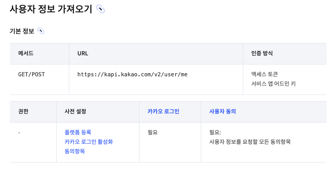Click 사용자 정보를 요청할 모든 동의항목 text
This screenshot has height=170, width=334.
click(250, 142)
